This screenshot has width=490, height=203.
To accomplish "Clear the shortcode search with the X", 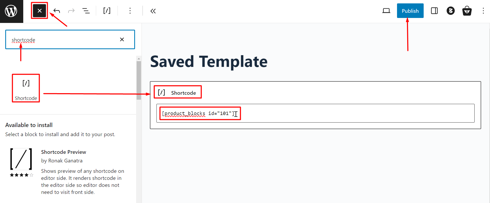I will (122, 39).
